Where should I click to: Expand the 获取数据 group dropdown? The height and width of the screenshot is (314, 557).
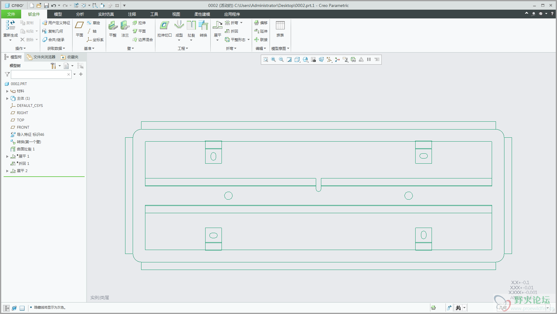click(x=56, y=48)
